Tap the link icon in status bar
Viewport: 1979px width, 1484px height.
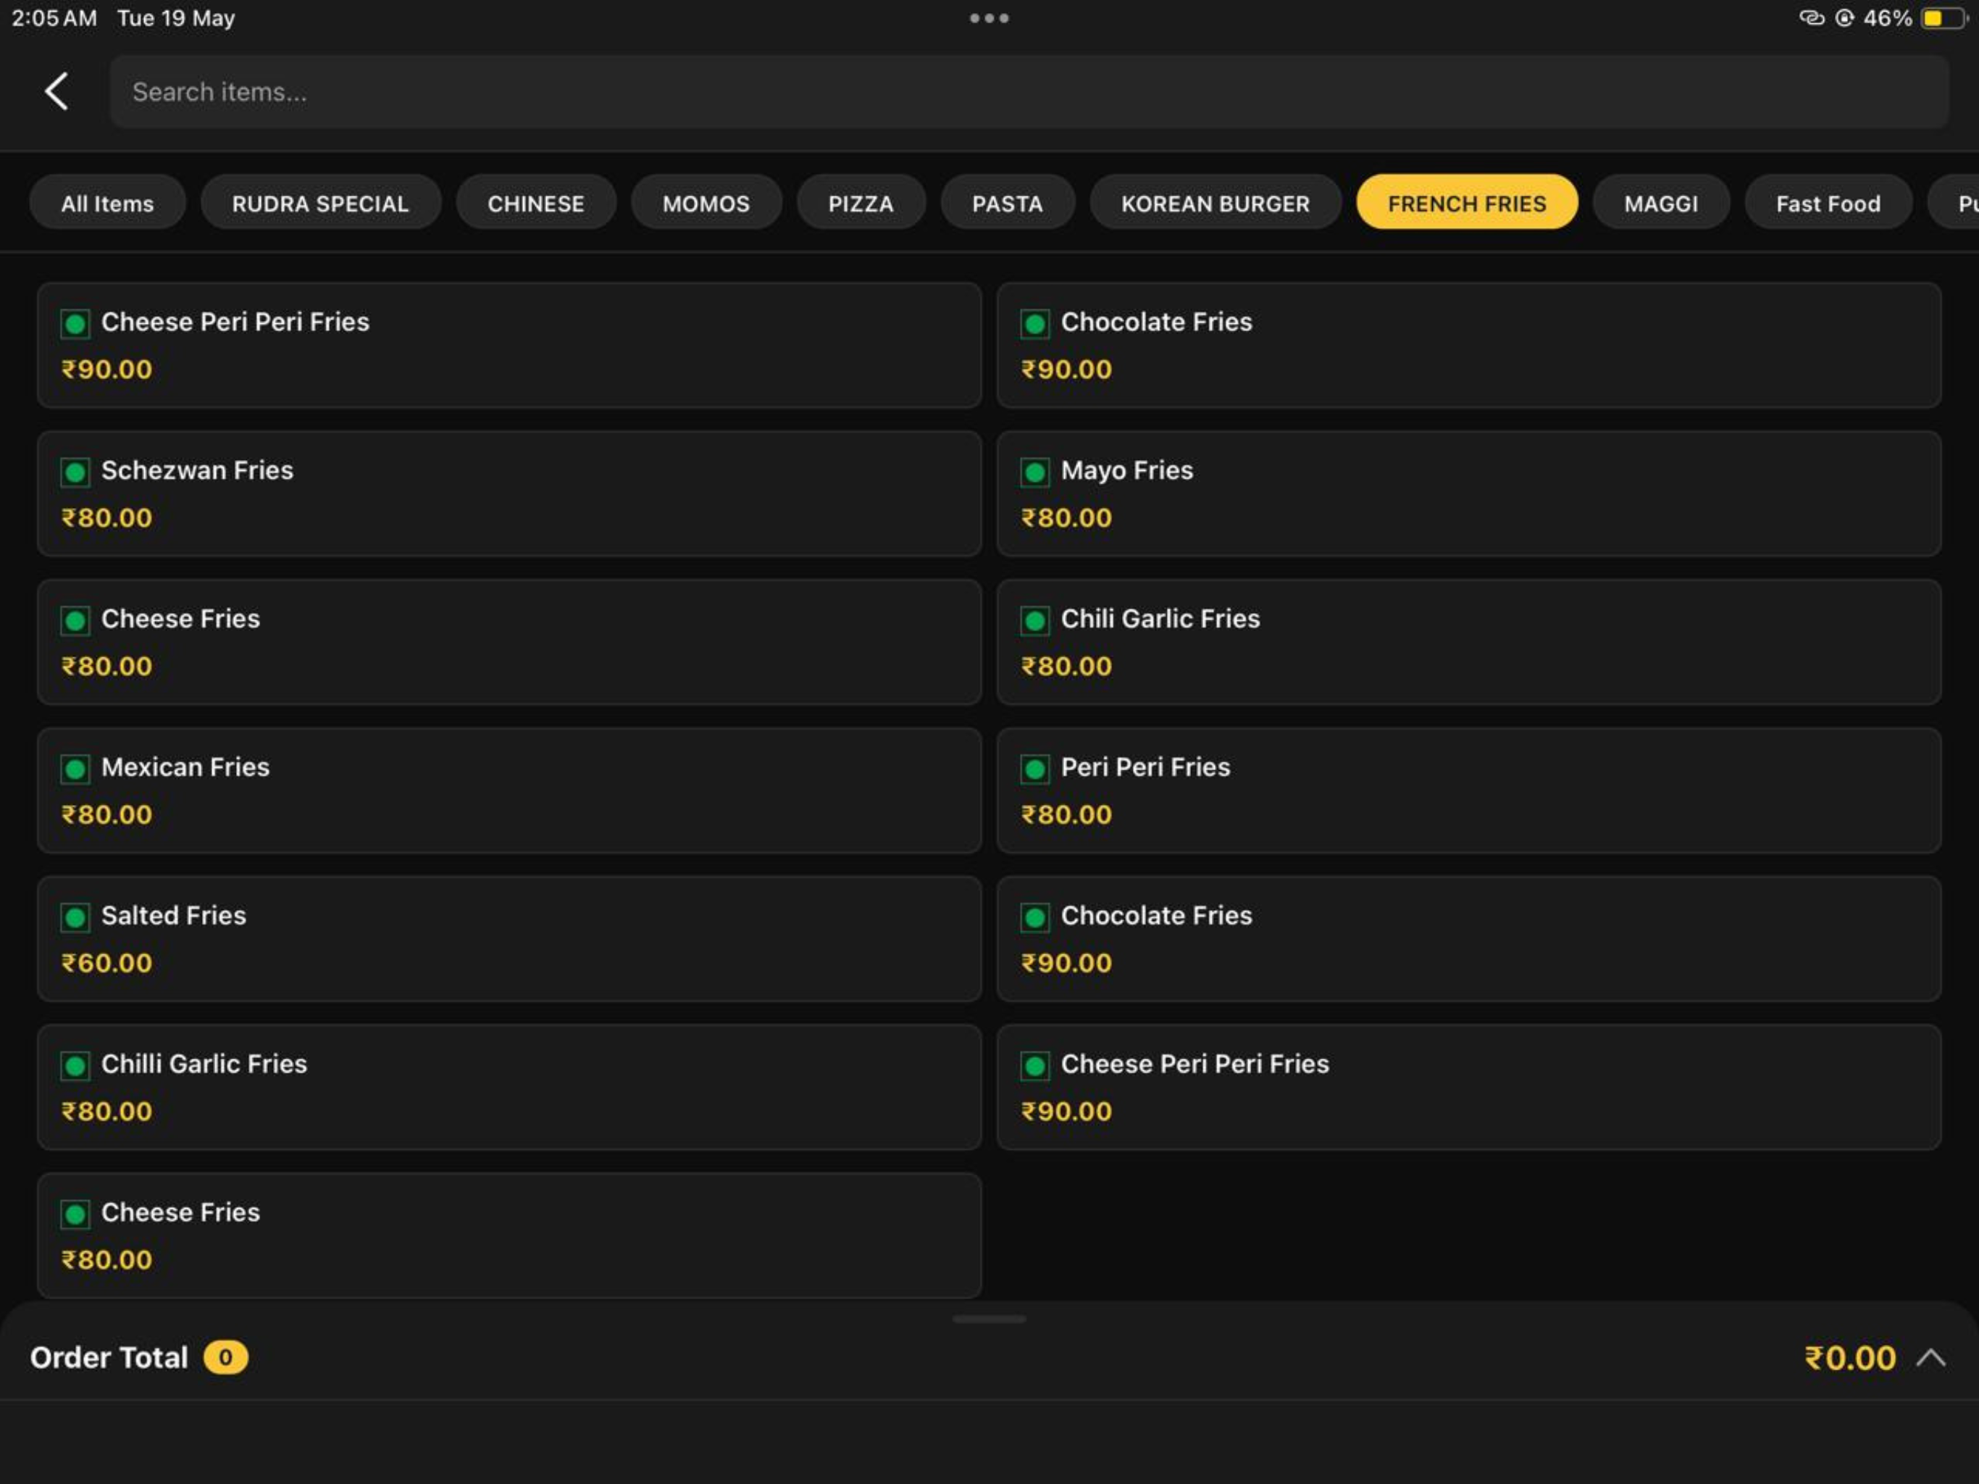point(1812,18)
